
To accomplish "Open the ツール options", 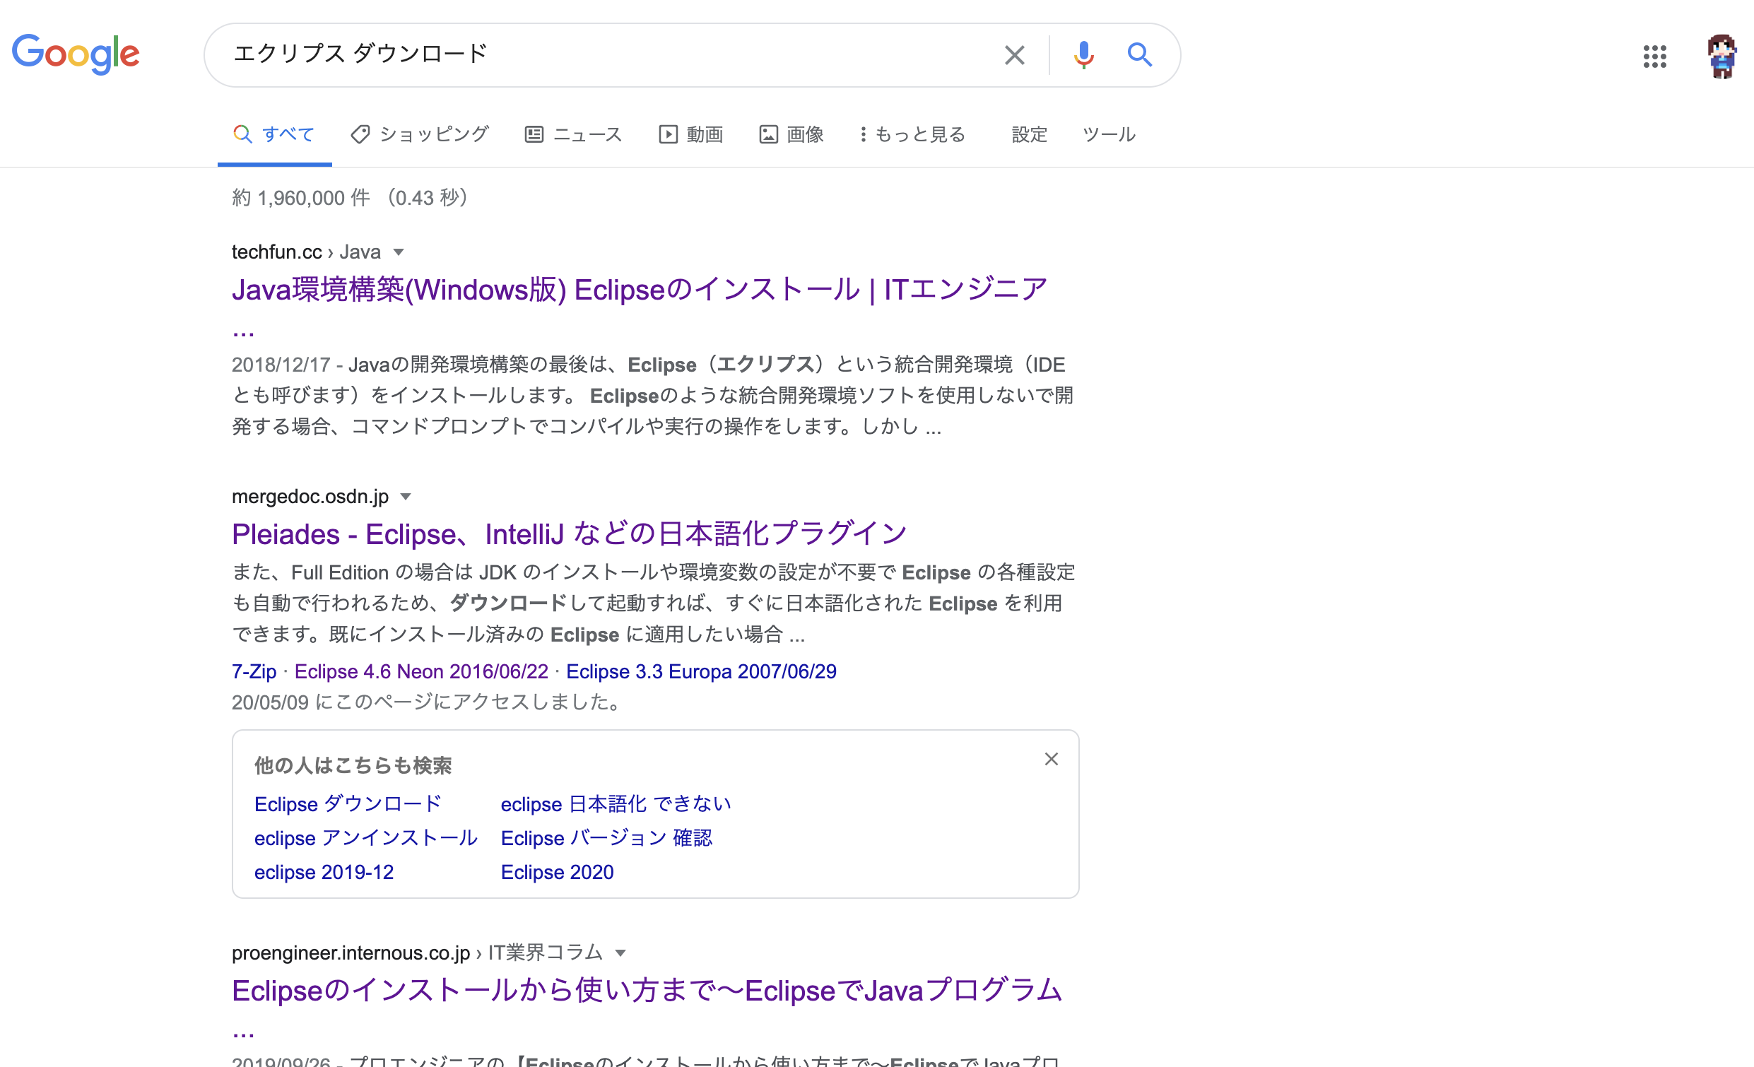I will point(1108,134).
